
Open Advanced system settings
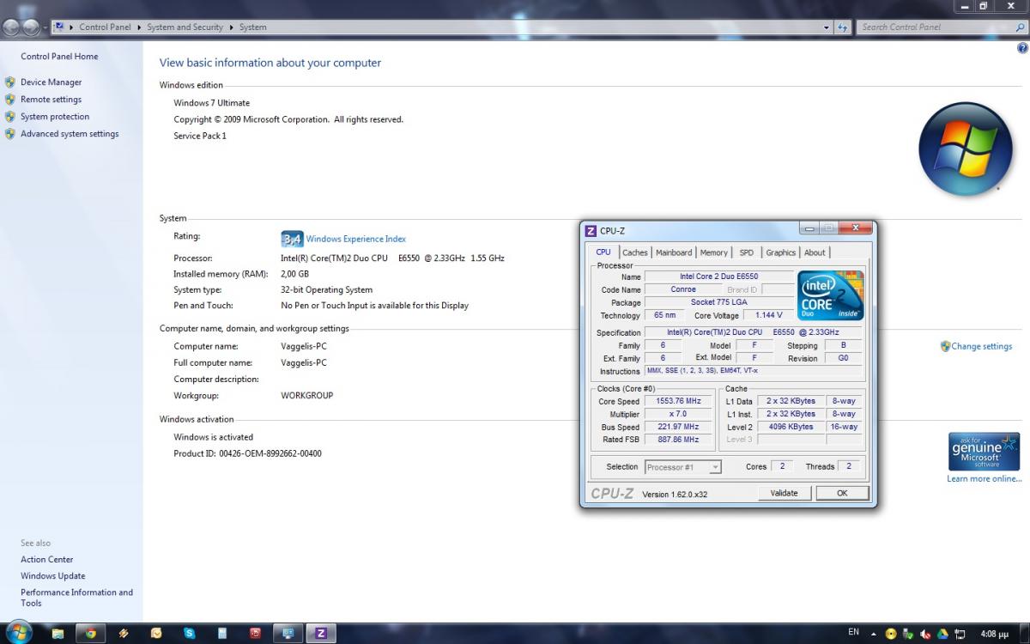pyautogui.click(x=70, y=134)
